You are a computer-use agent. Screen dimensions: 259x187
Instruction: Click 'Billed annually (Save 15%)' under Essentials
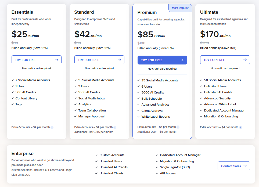coord(29,48)
